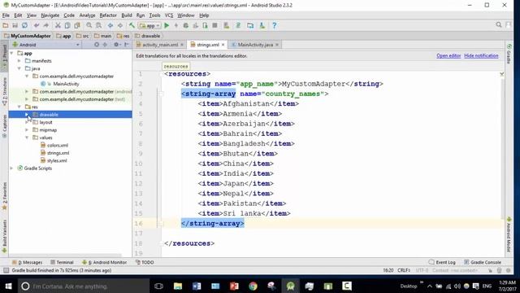The height and width of the screenshot is (293, 520).
Task: Close the strings.xml tab
Action: pyautogui.click(x=223, y=45)
